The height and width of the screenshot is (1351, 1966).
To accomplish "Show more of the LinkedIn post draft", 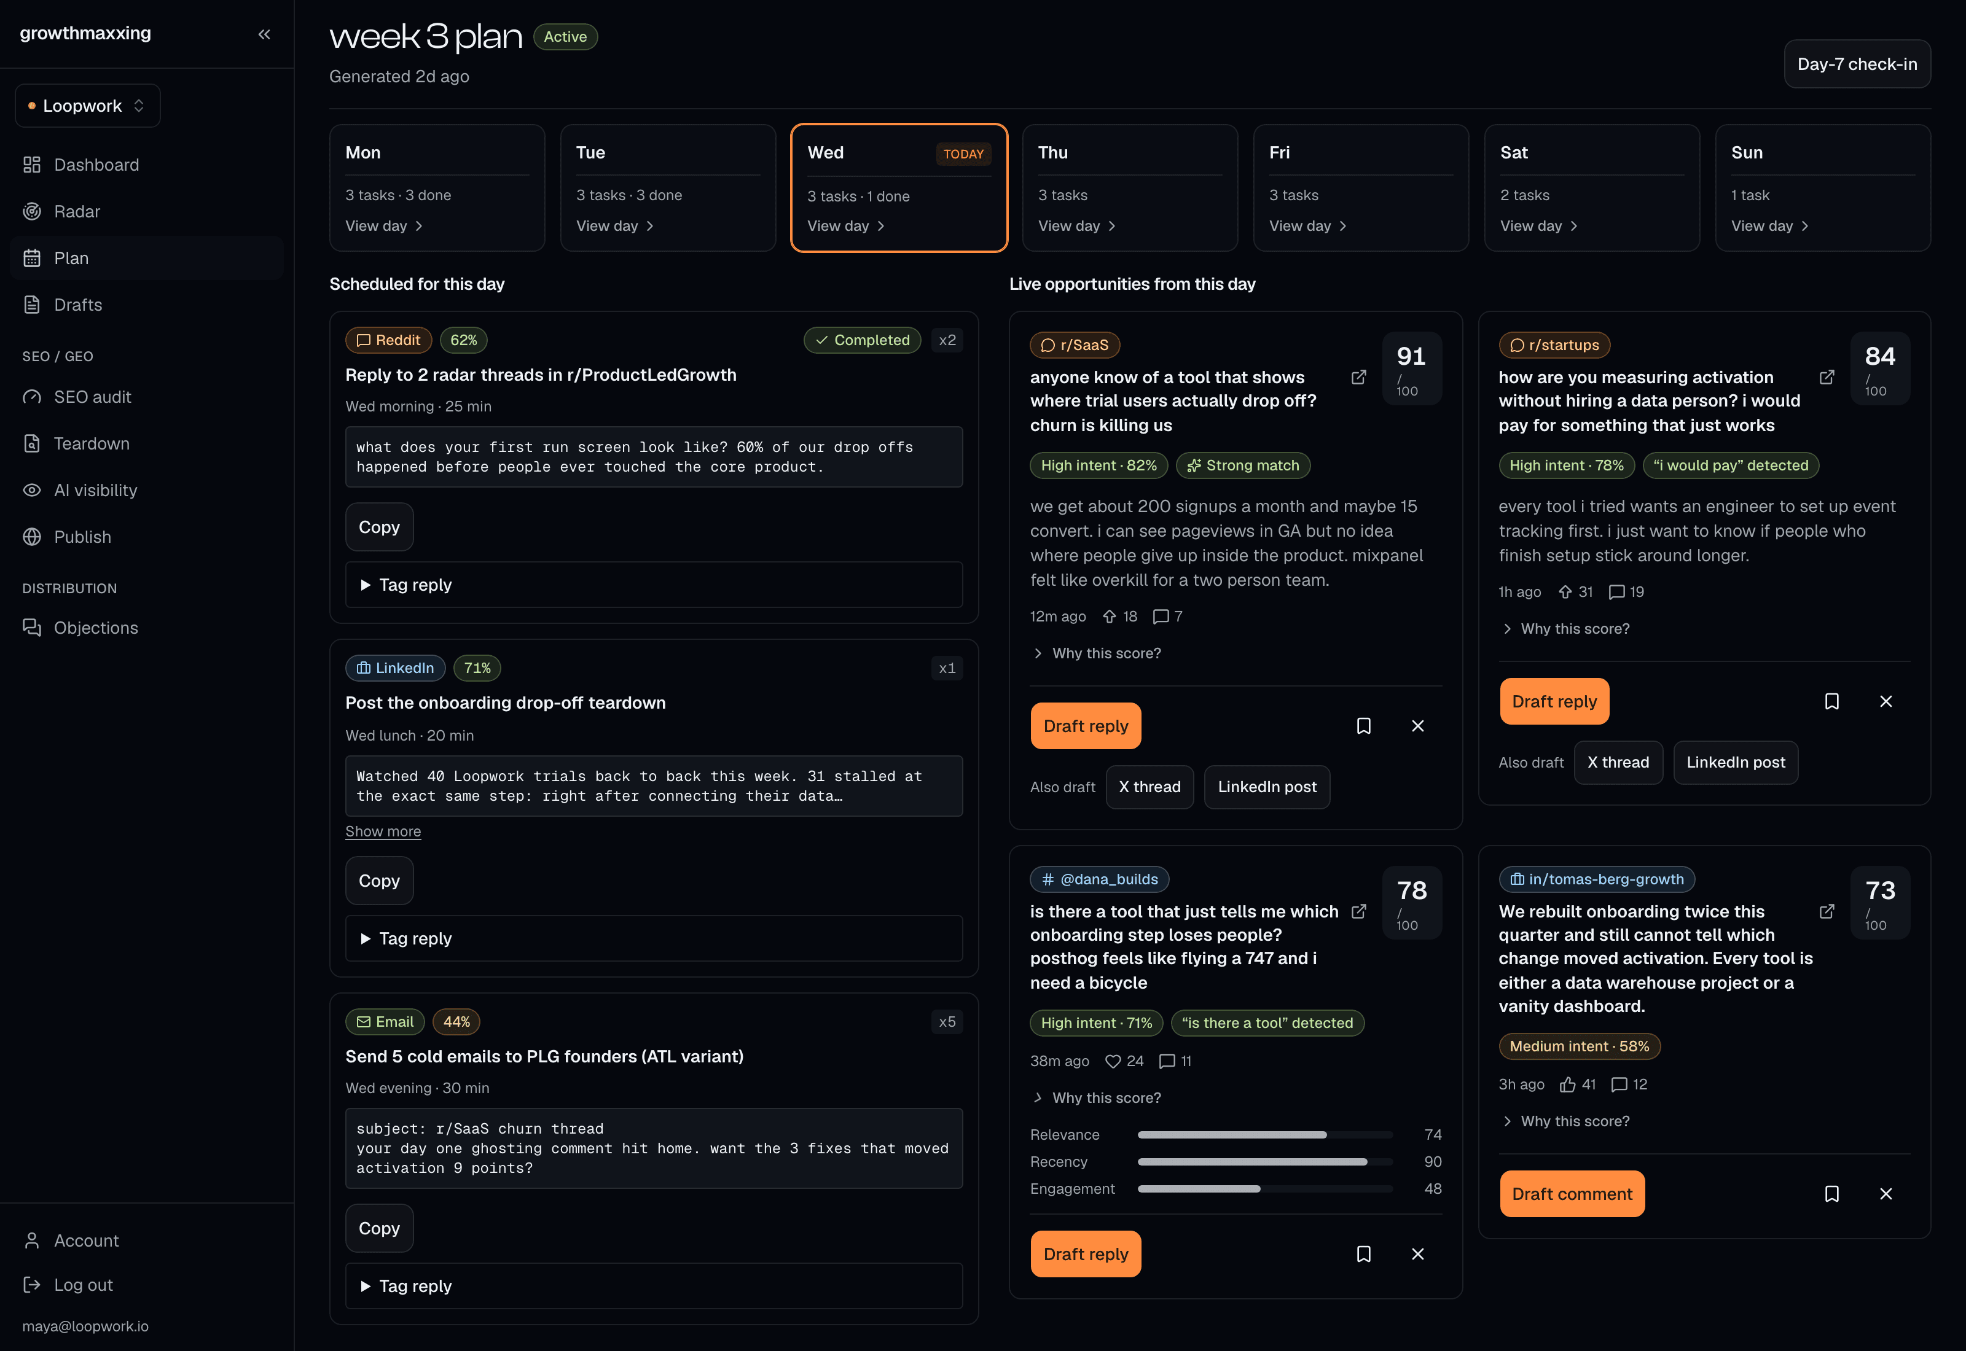I will pos(383,831).
